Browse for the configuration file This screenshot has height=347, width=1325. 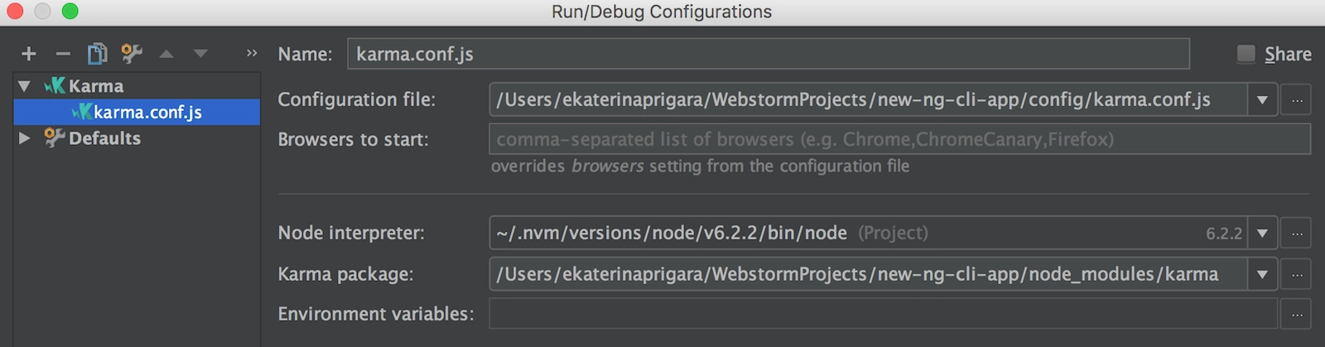click(x=1297, y=99)
